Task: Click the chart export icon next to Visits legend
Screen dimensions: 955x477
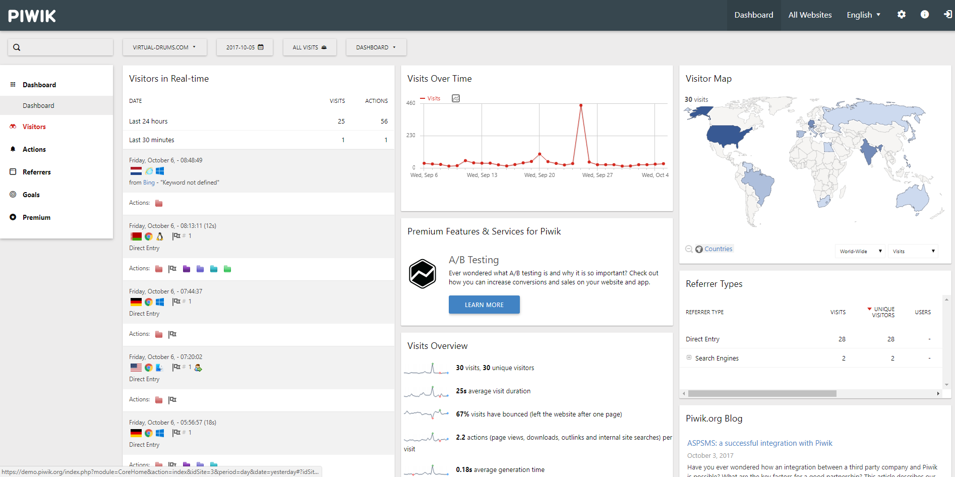Action: click(x=456, y=98)
